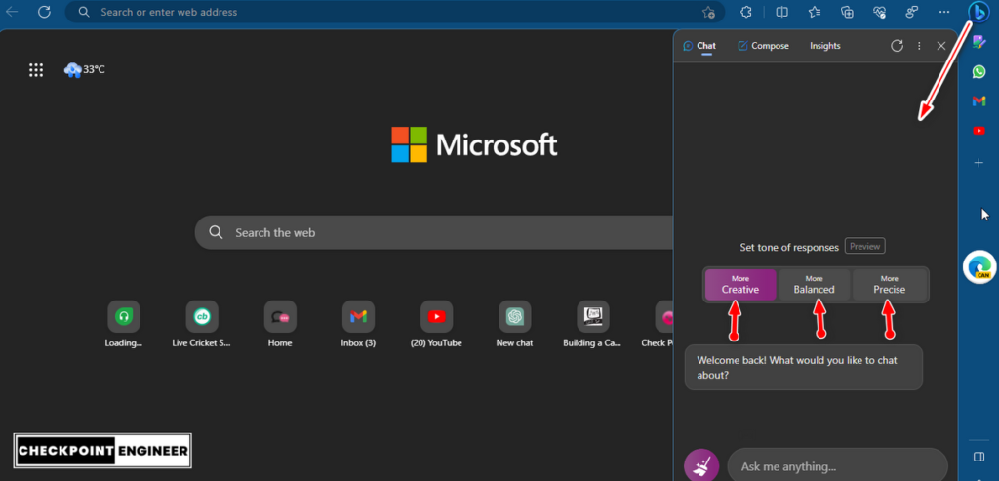The height and width of the screenshot is (481, 999).
Task: Click the Set tone of responses label
Action: pos(789,247)
